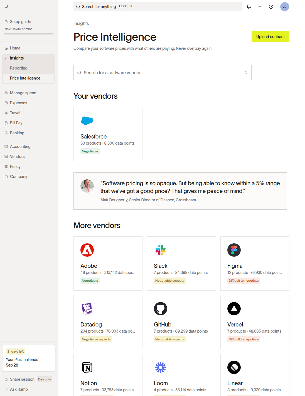Open the help question mark icon
The image size is (305, 396).
pyautogui.click(x=271, y=7)
